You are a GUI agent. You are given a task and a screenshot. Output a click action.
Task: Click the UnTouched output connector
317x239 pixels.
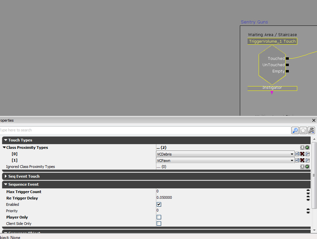[x=287, y=65]
